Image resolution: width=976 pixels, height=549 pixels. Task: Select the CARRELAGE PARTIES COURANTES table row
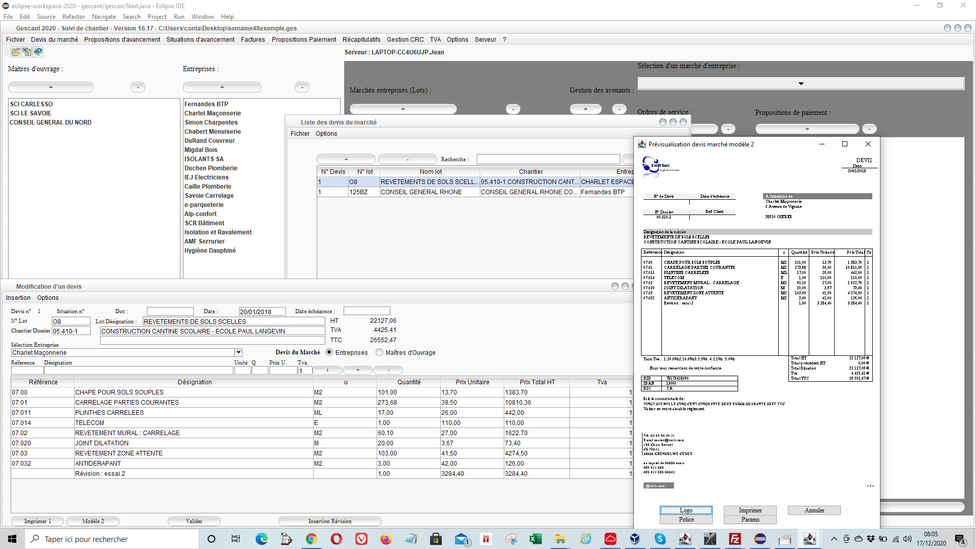(x=321, y=402)
